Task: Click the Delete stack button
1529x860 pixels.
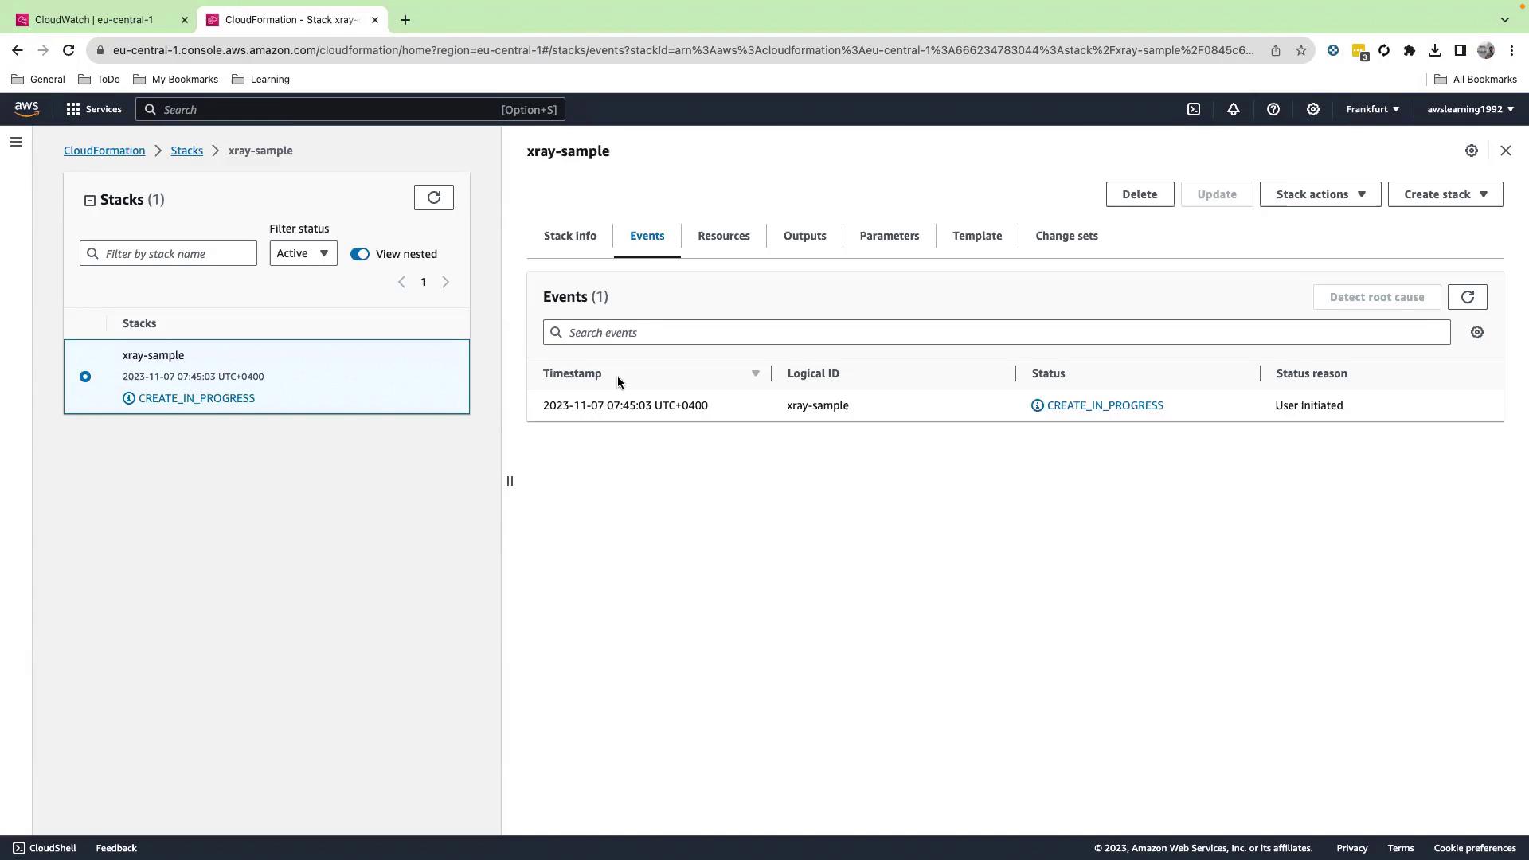Action: tap(1139, 194)
